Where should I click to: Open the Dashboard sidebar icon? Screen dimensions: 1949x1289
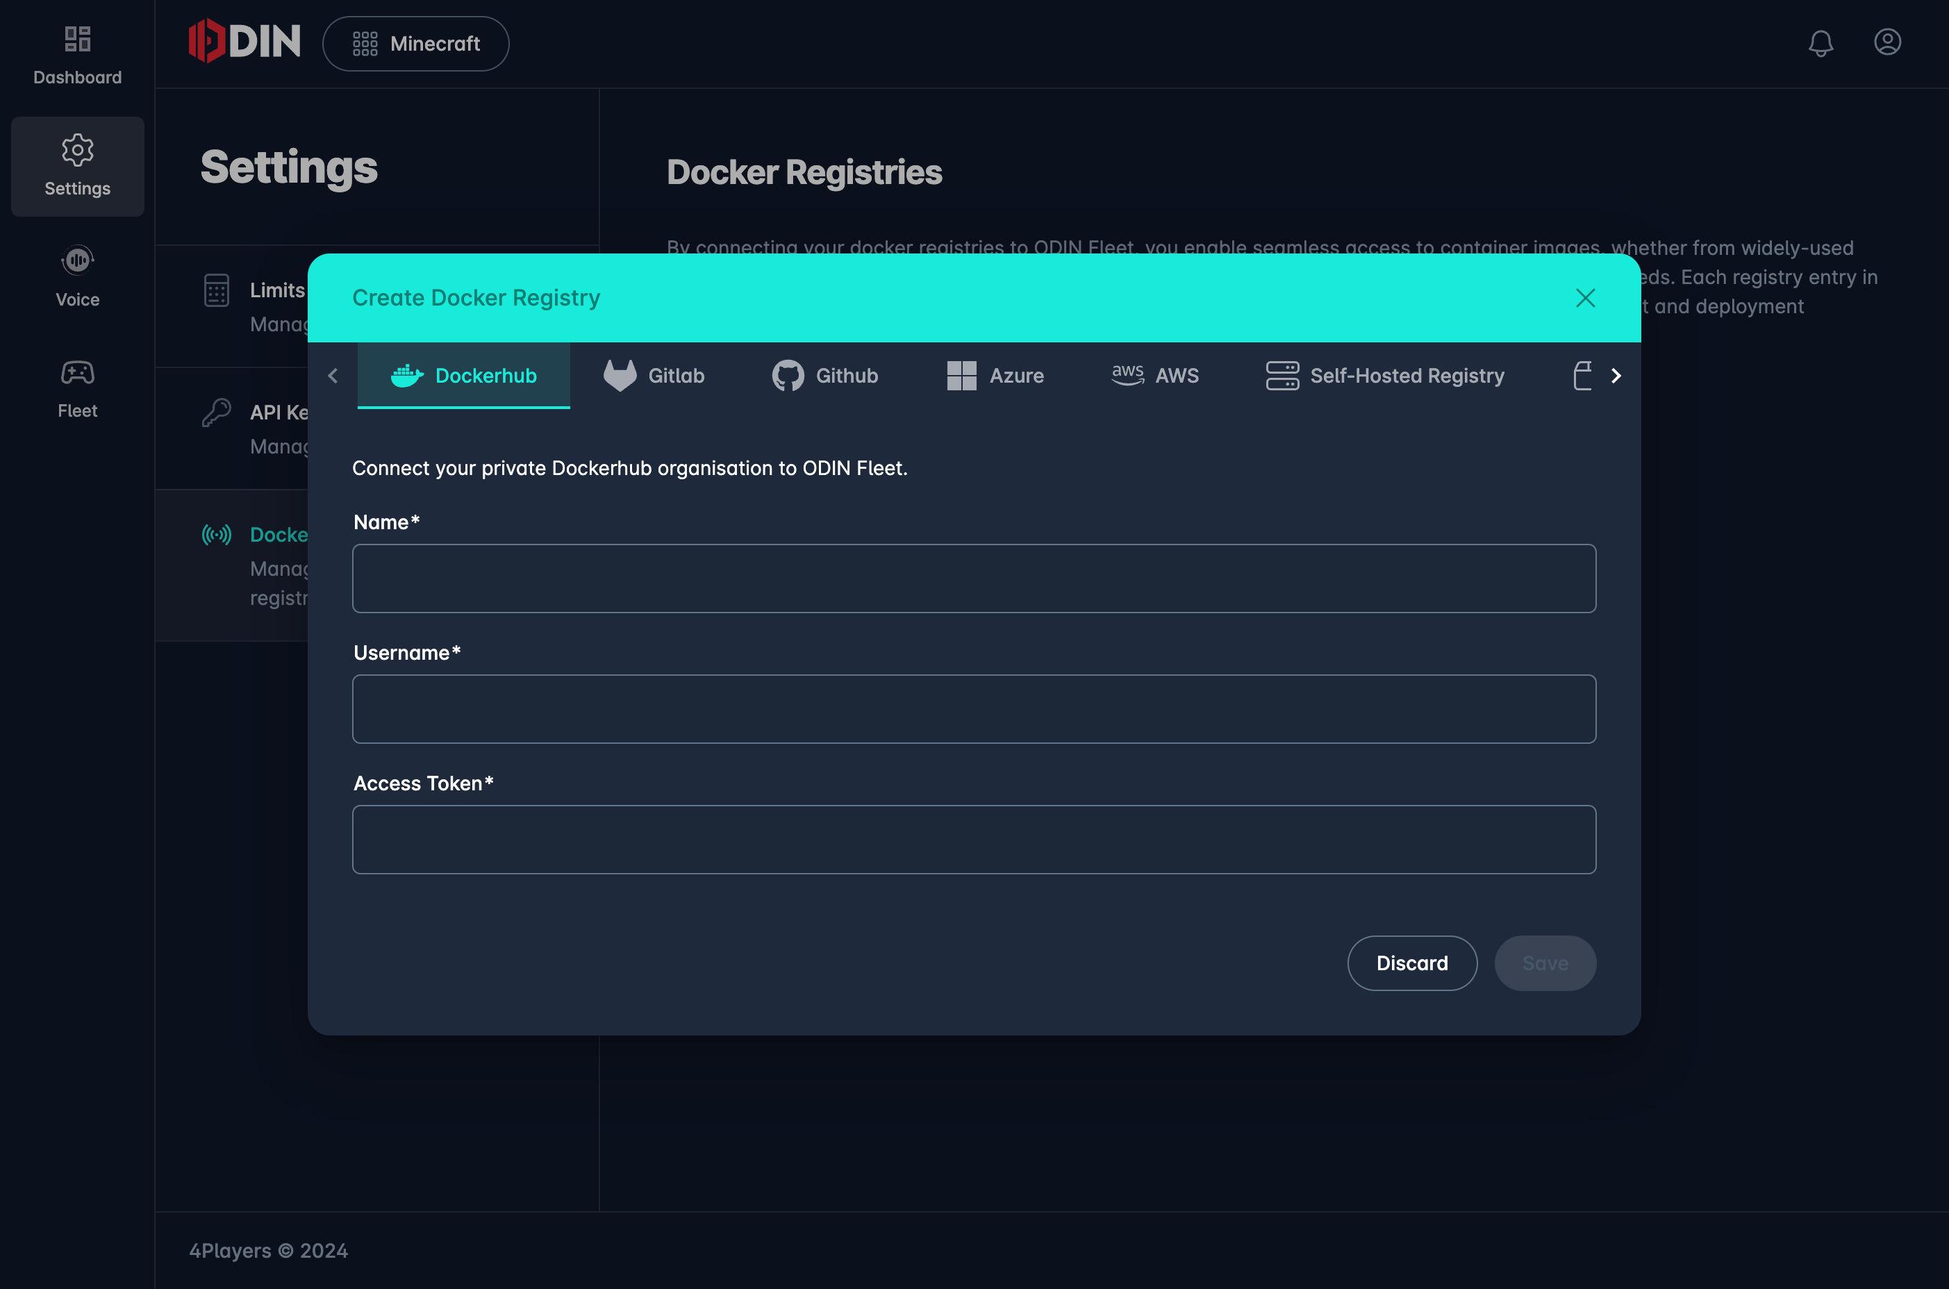pos(77,39)
